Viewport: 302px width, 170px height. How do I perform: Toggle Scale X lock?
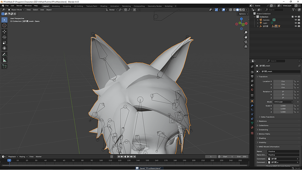[295, 106]
